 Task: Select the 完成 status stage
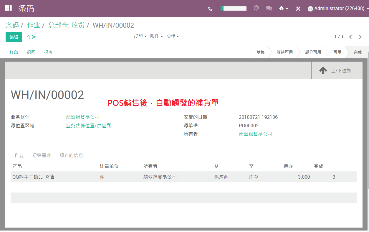[358, 52]
